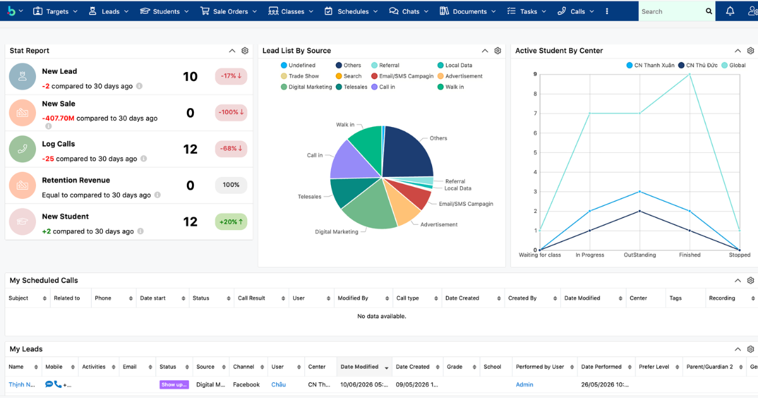Viewport: 758px width, 398px height.
Task: Collapse Active Student By Center panel
Action: 738,51
